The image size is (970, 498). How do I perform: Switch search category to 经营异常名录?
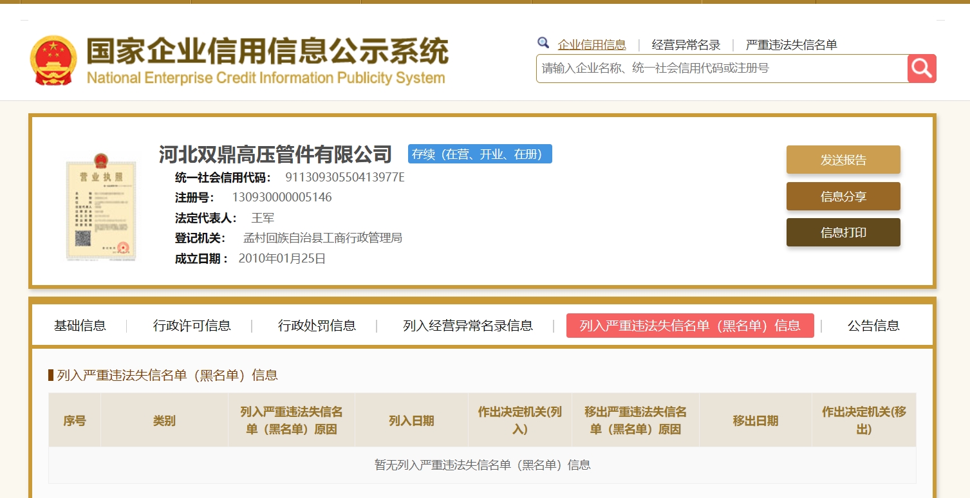(x=686, y=45)
